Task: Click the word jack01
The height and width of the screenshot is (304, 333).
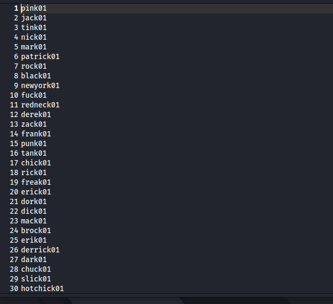Action: point(34,18)
